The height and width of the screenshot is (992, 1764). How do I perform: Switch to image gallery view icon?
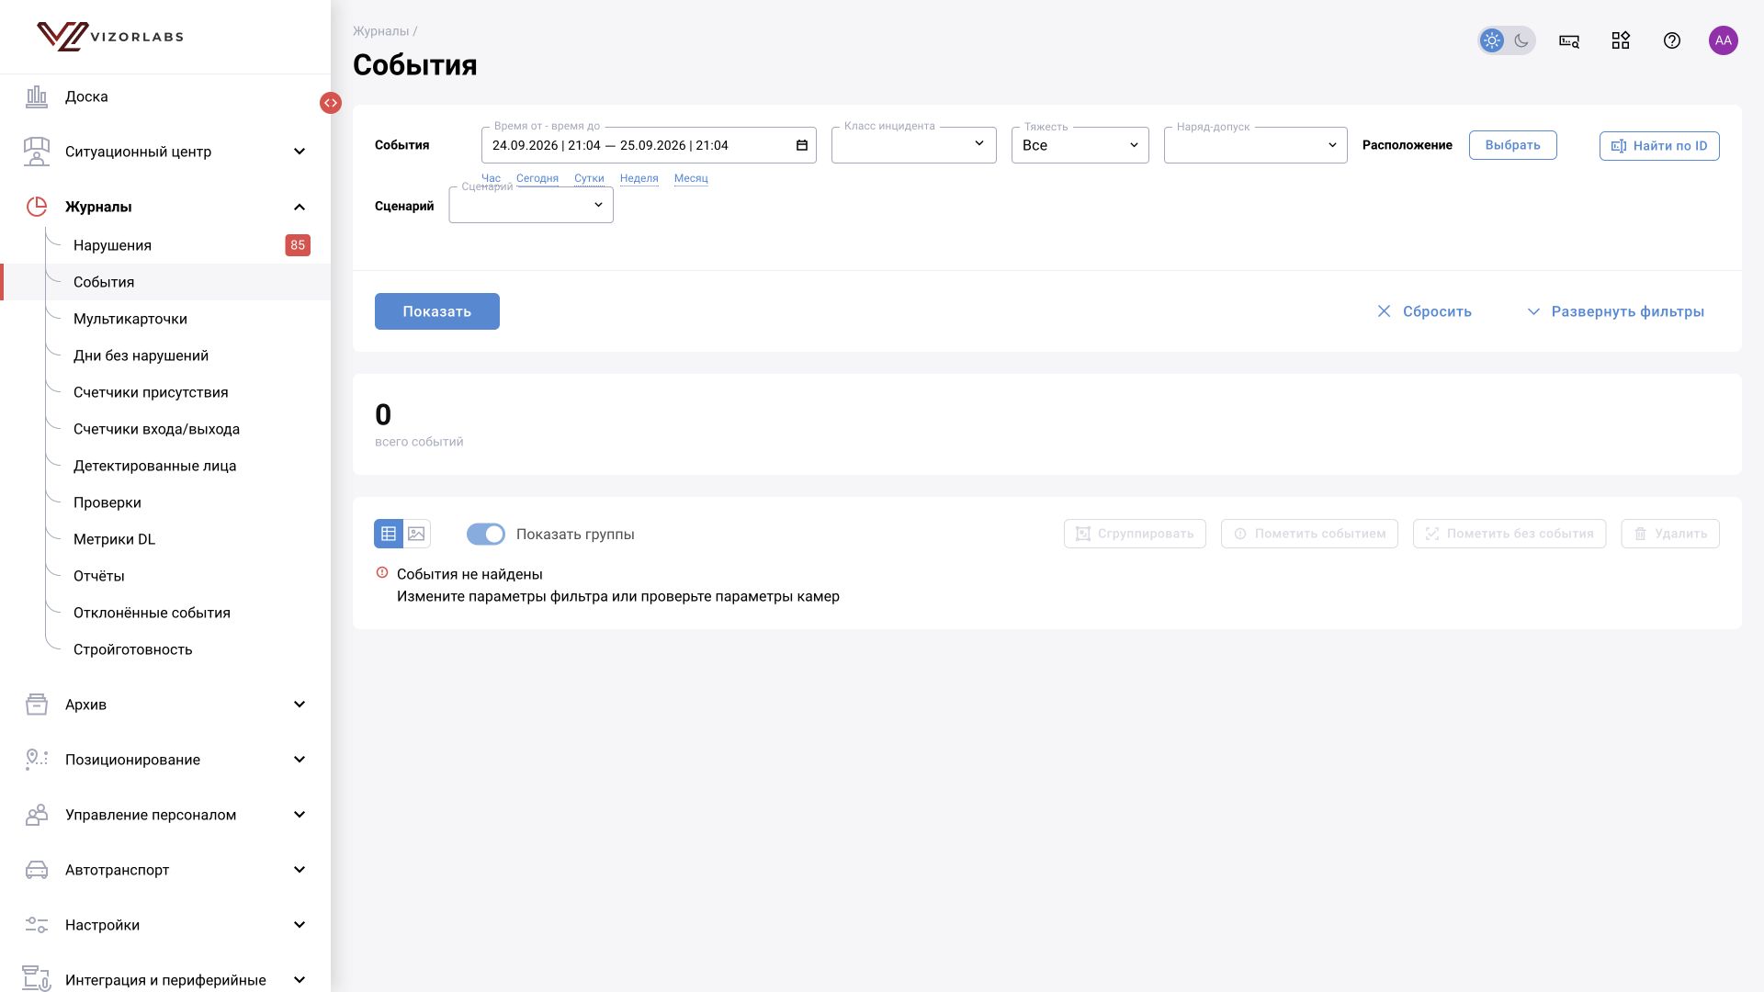pos(416,534)
